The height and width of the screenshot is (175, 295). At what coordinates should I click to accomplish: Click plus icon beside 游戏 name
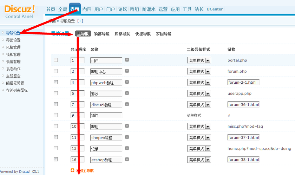click(127, 93)
